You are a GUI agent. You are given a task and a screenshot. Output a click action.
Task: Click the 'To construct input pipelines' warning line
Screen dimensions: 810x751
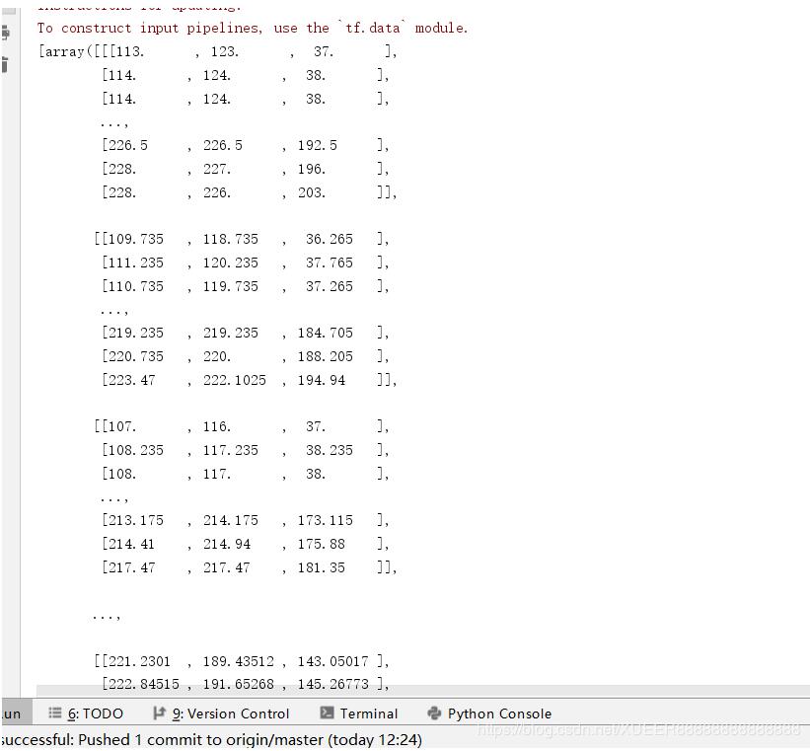(253, 28)
